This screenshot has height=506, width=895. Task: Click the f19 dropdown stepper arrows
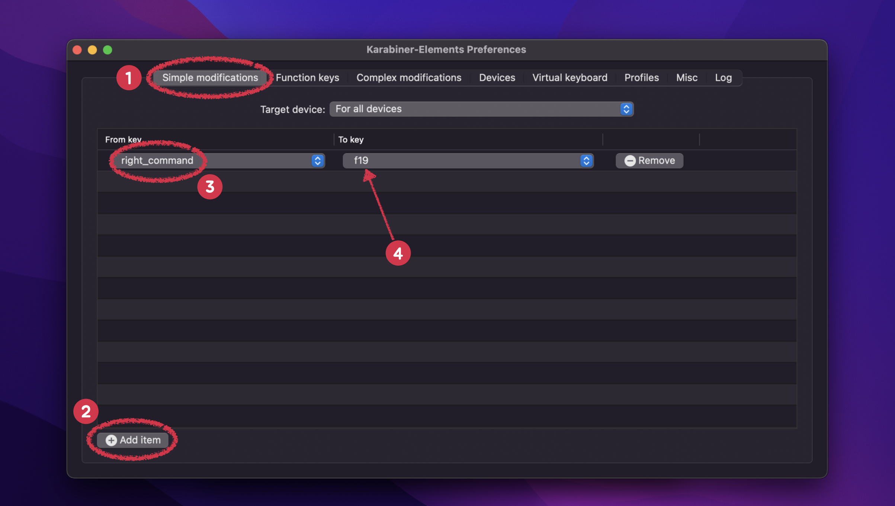coord(586,160)
